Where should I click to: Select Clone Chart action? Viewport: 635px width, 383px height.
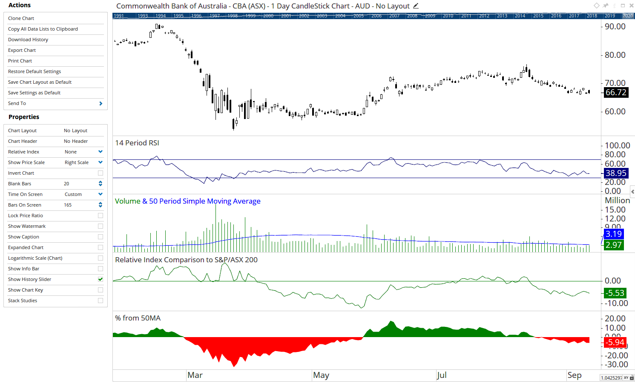tap(55, 18)
